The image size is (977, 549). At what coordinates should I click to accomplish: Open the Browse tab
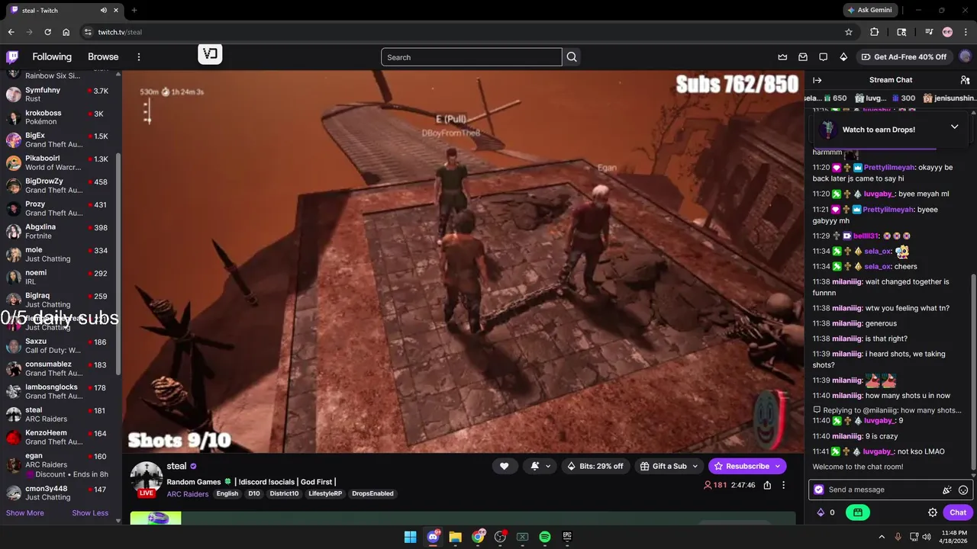103,57
